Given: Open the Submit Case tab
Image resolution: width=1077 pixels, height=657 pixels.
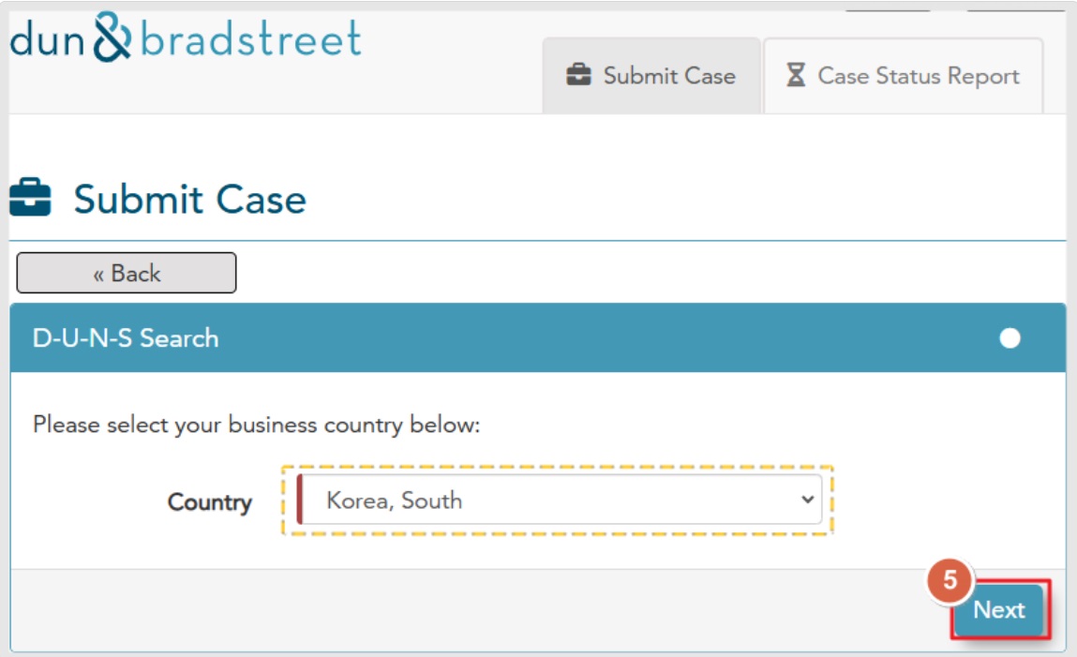Looking at the screenshot, I should coord(651,76).
